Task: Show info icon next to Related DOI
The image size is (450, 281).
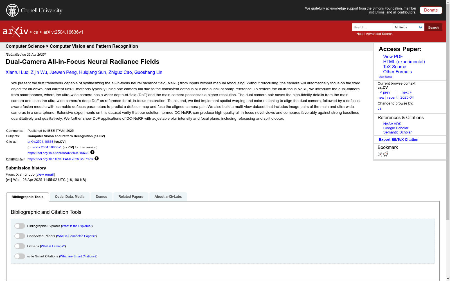Action: (x=96, y=158)
